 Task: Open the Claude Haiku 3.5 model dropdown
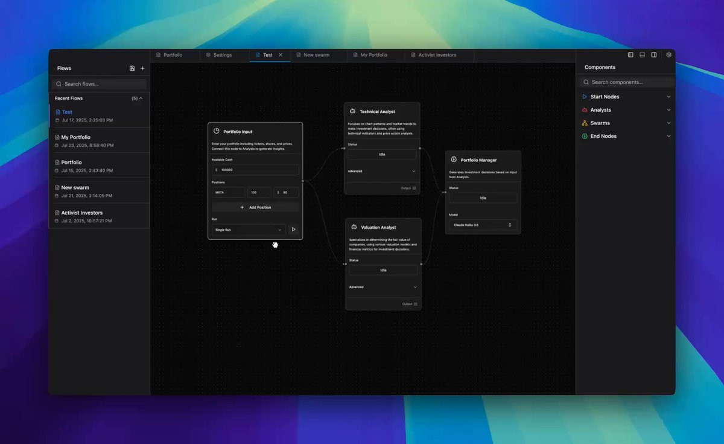coord(483,225)
